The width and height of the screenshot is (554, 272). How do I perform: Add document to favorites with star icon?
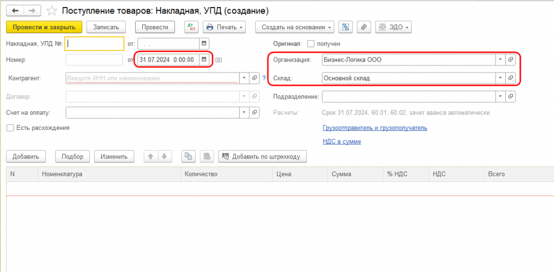[x=52, y=11]
